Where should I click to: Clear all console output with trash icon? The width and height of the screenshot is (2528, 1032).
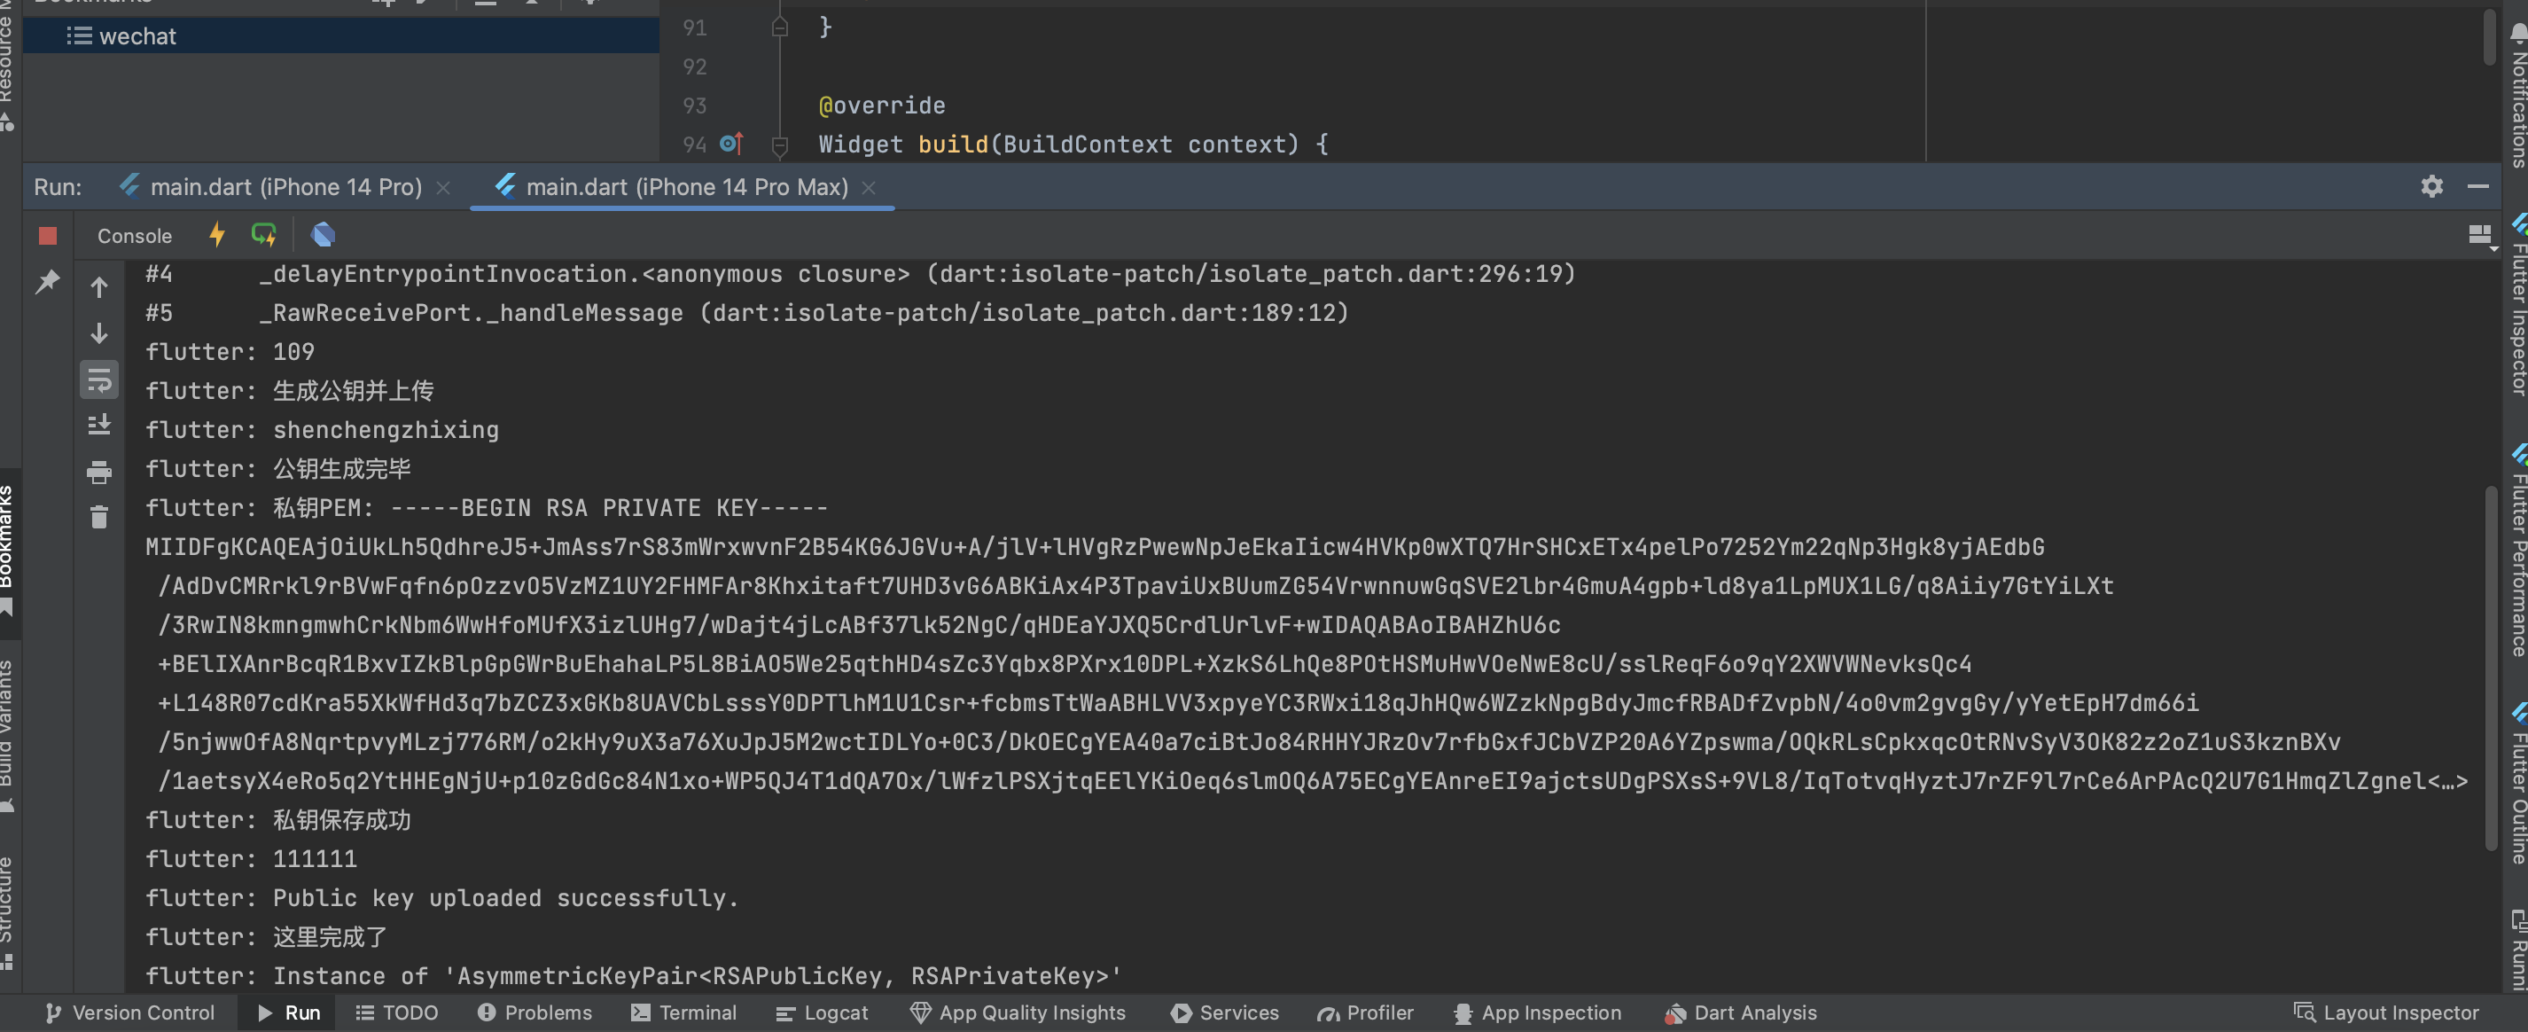click(x=99, y=518)
